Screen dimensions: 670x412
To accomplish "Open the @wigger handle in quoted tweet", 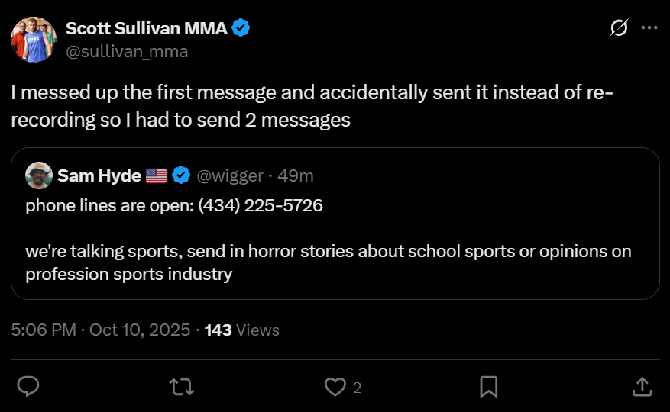I will pyautogui.click(x=230, y=175).
